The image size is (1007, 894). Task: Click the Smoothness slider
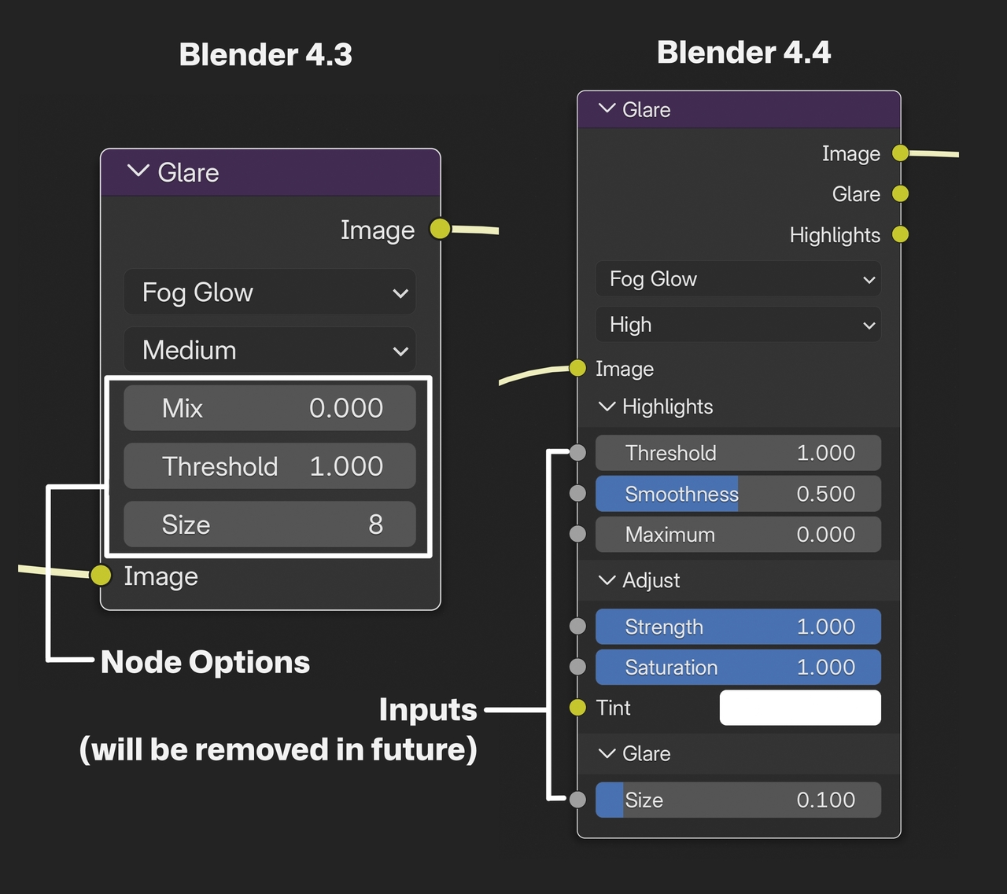pos(738,494)
